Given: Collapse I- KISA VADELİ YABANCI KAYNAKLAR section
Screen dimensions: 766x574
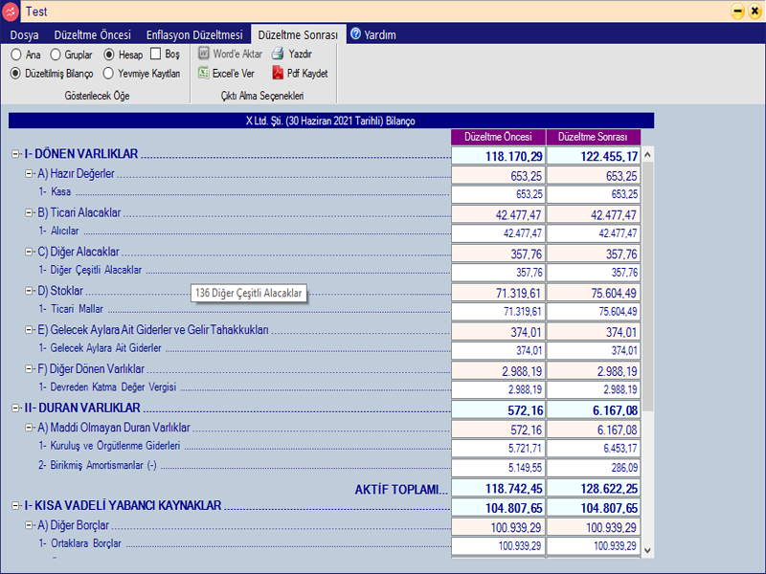Looking at the screenshot, I should tap(15, 506).
